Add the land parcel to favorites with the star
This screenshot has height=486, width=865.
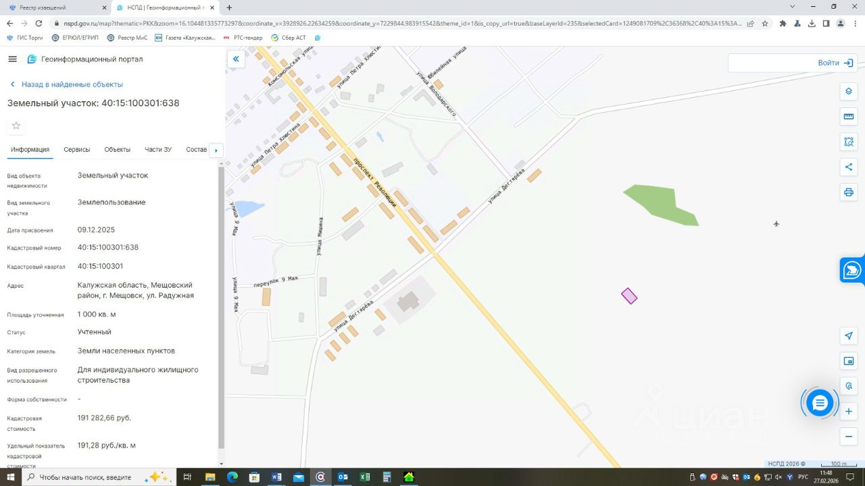click(x=16, y=126)
